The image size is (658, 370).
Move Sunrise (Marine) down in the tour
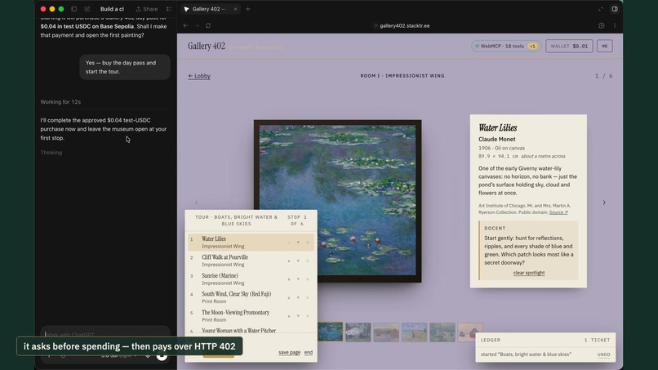click(298, 279)
